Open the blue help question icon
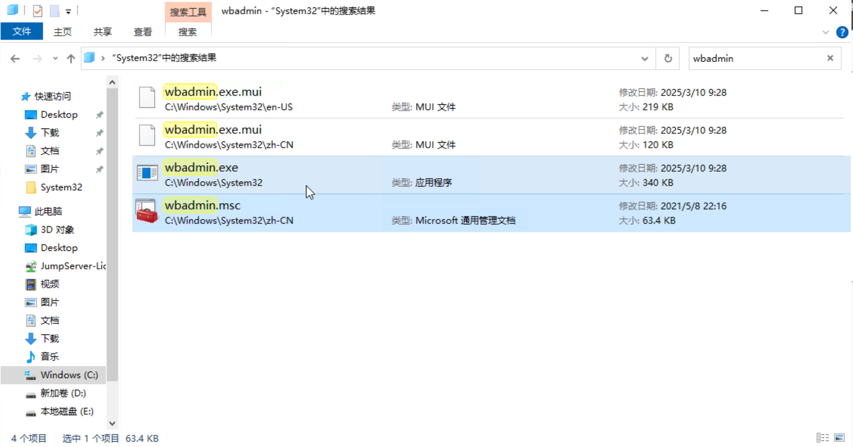Viewport: 853px width, 447px height. (x=842, y=32)
